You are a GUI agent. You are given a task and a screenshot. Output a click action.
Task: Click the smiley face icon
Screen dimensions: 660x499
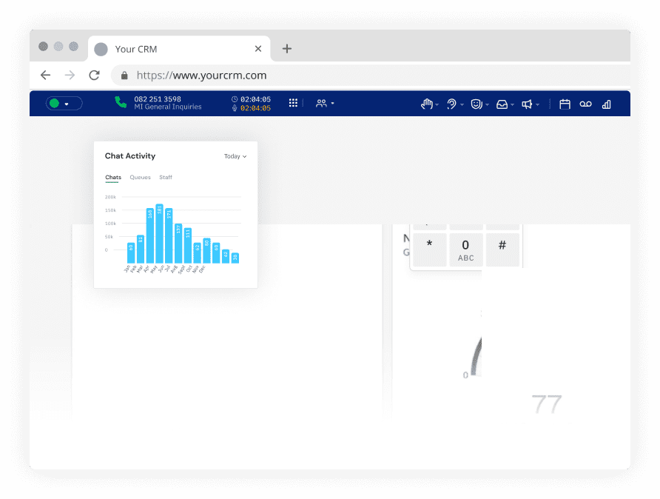(476, 104)
